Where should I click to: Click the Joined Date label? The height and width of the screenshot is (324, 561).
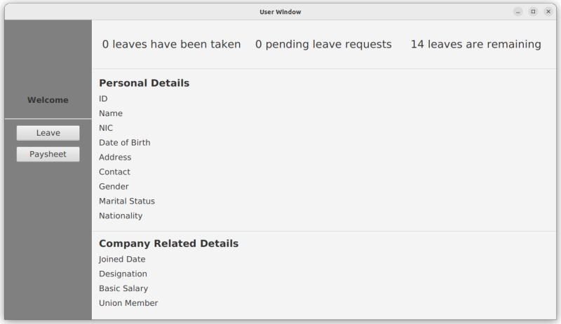coord(122,259)
